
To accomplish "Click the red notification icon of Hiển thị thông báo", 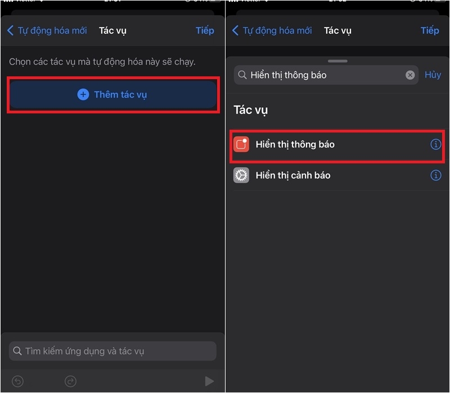I will [241, 144].
